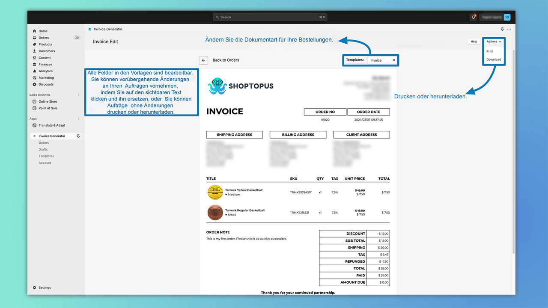Image resolution: width=548 pixels, height=308 pixels.
Task: Open Orders under Invoice Generator
Action: coord(44,143)
